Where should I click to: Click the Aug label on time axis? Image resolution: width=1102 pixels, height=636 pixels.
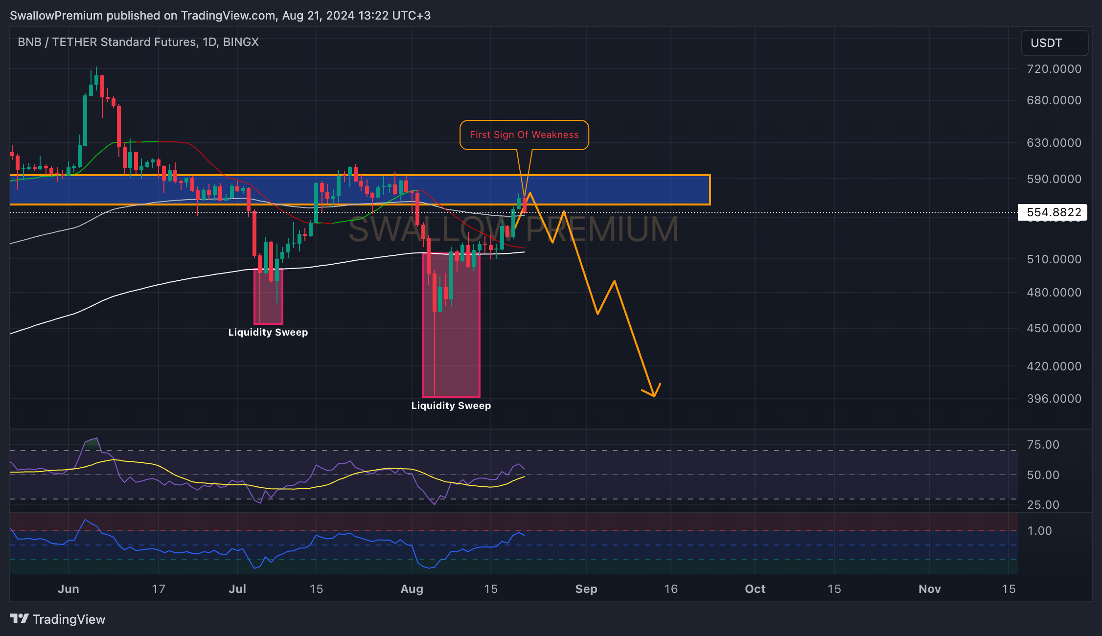click(x=412, y=589)
